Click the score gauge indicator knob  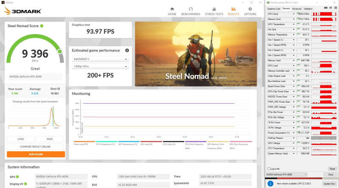point(60,51)
